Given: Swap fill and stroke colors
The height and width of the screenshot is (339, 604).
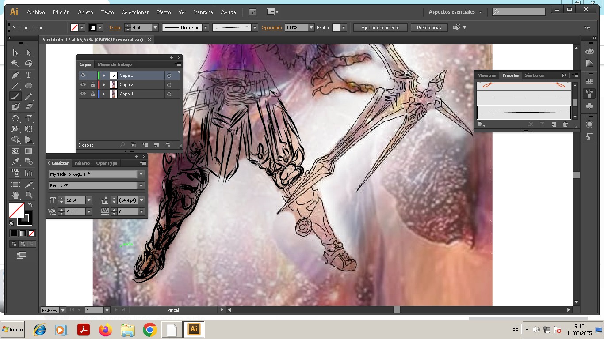Looking at the screenshot, I should (x=31, y=205).
